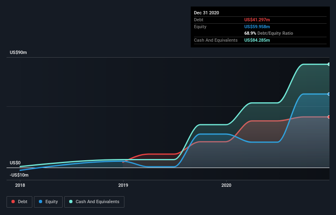Click the US$90m y-axis label
Screen dimensions: 336x215
pyautogui.click(x=18, y=52)
